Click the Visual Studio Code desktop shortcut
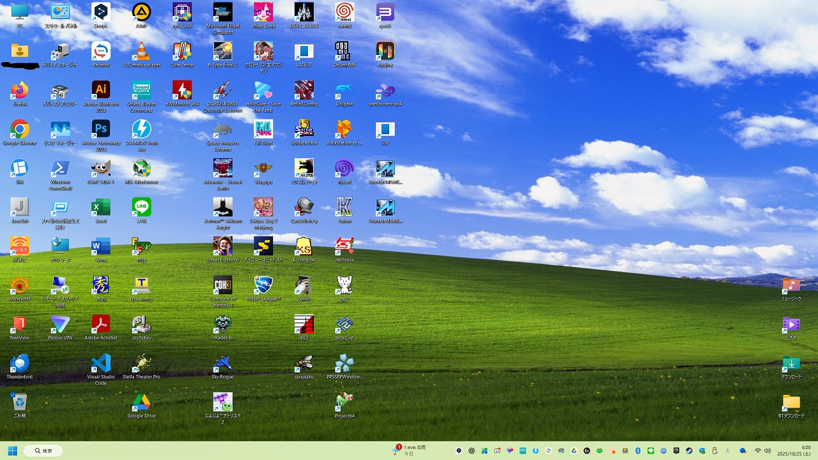818x460 pixels. point(100,363)
